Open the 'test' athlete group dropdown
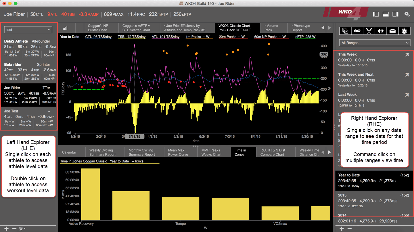The height and width of the screenshot is (232, 414). [x=28, y=30]
